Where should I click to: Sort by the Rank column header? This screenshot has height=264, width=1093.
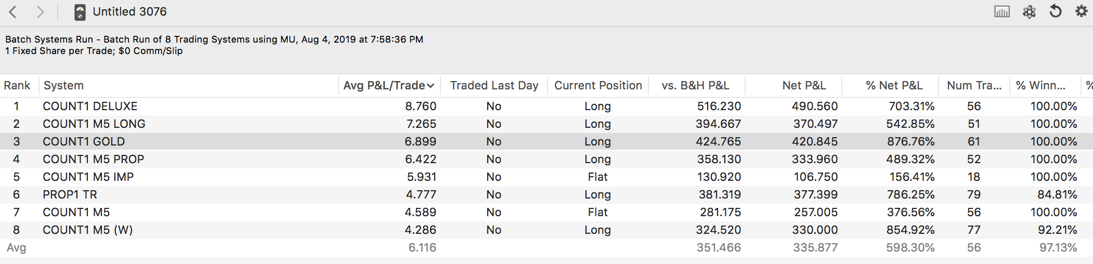tap(17, 86)
